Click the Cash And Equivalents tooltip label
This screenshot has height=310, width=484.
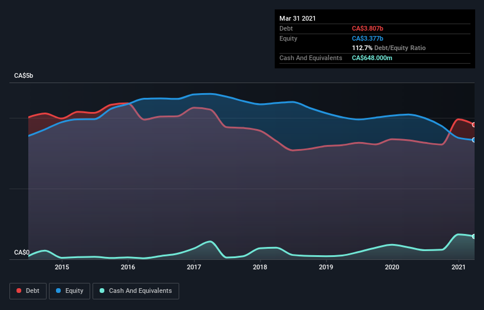pyautogui.click(x=311, y=58)
